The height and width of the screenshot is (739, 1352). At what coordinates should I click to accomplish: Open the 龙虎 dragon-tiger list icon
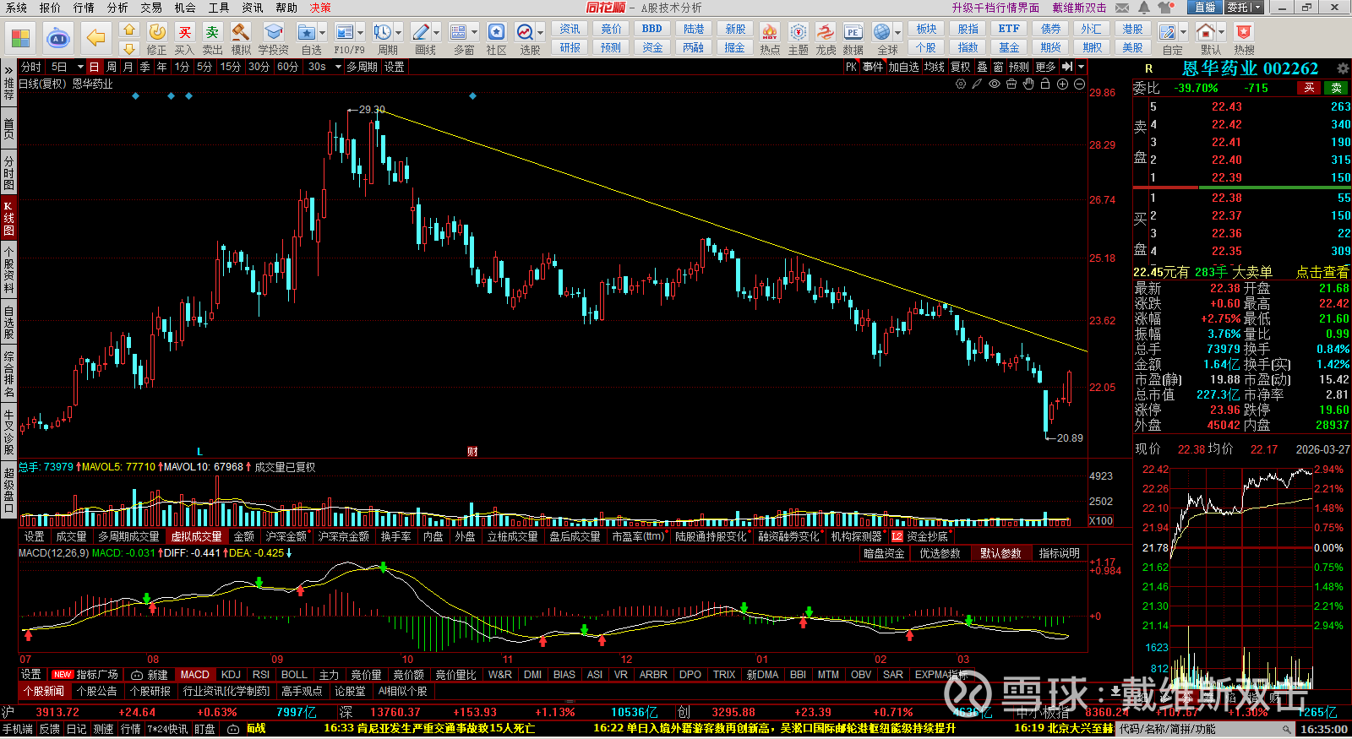coord(826,33)
